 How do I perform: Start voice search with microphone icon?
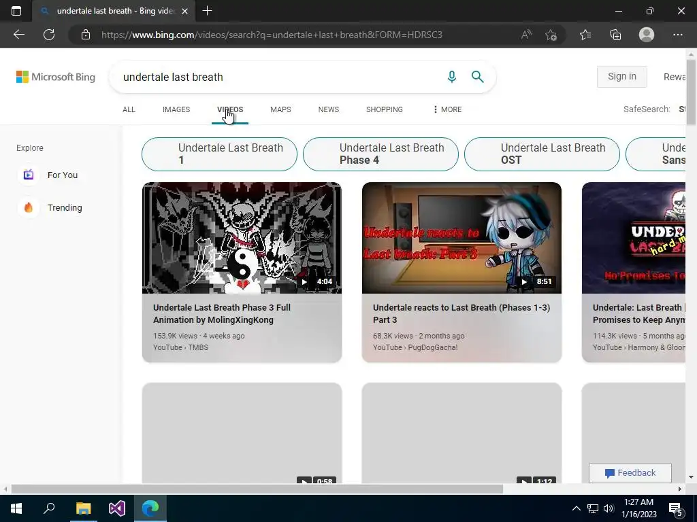[x=452, y=77]
